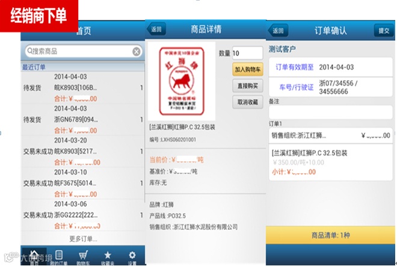Open more orders via 更多订单...

[x=83, y=239]
